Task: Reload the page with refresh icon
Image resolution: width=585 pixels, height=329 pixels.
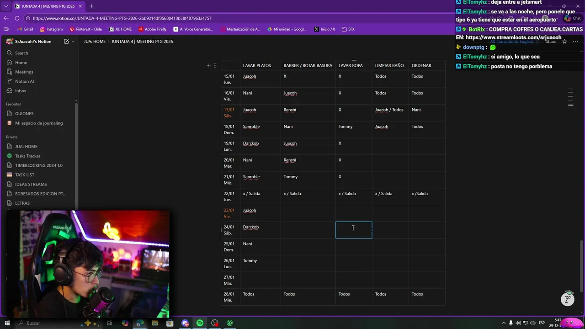Action: pos(17,18)
